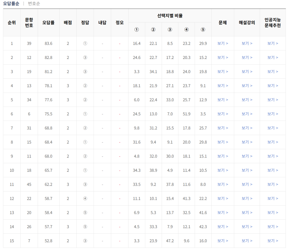Open 해설강의 for question number 7
This screenshot has height=249, width=288.
point(247,241)
